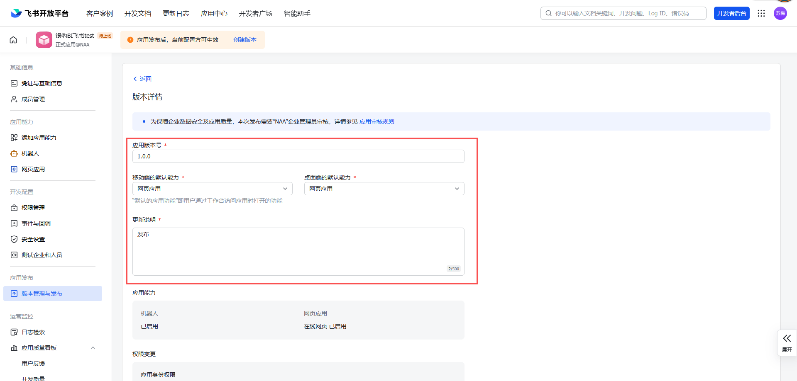Image resolution: width=797 pixels, height=381 pixels.
Task: Open 日志检索 log search in sidebar
Action: point(33,332)
